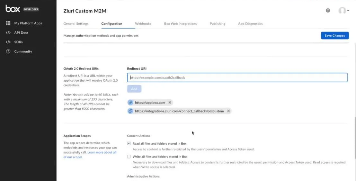The height and width of the screenshot is (181, 356).
Task: Click the Box Developer logo
Action: [x=22, y=9]
